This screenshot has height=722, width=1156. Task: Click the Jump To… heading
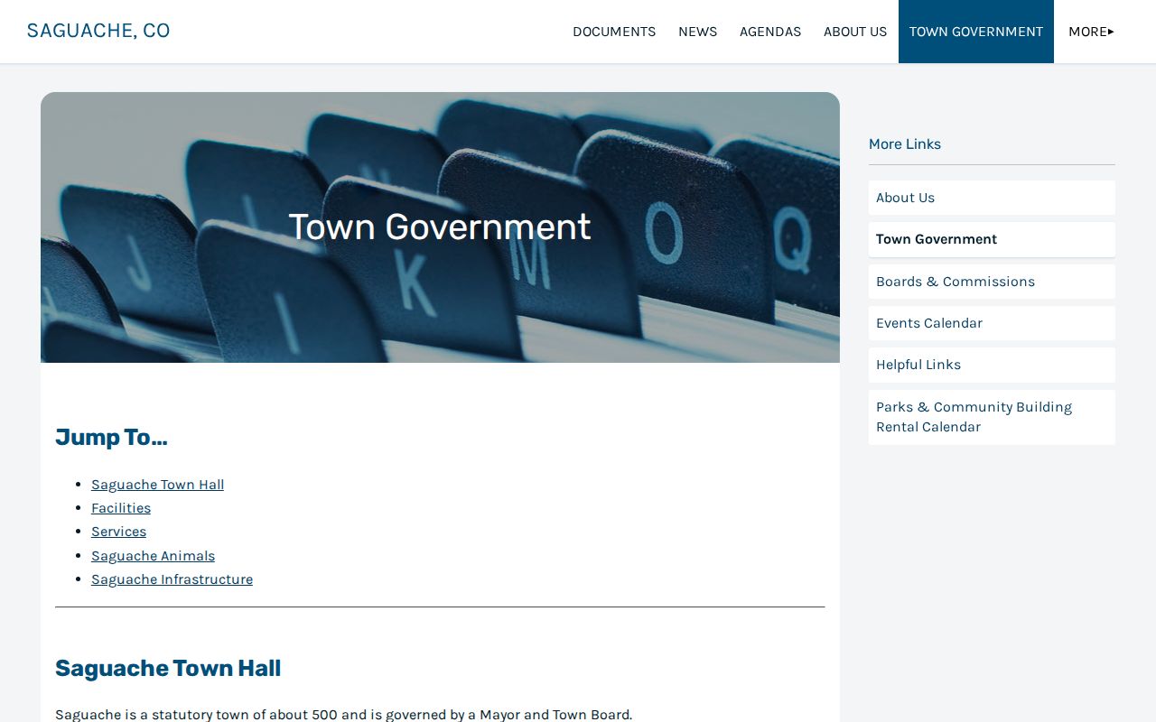[x=111, y=438]
